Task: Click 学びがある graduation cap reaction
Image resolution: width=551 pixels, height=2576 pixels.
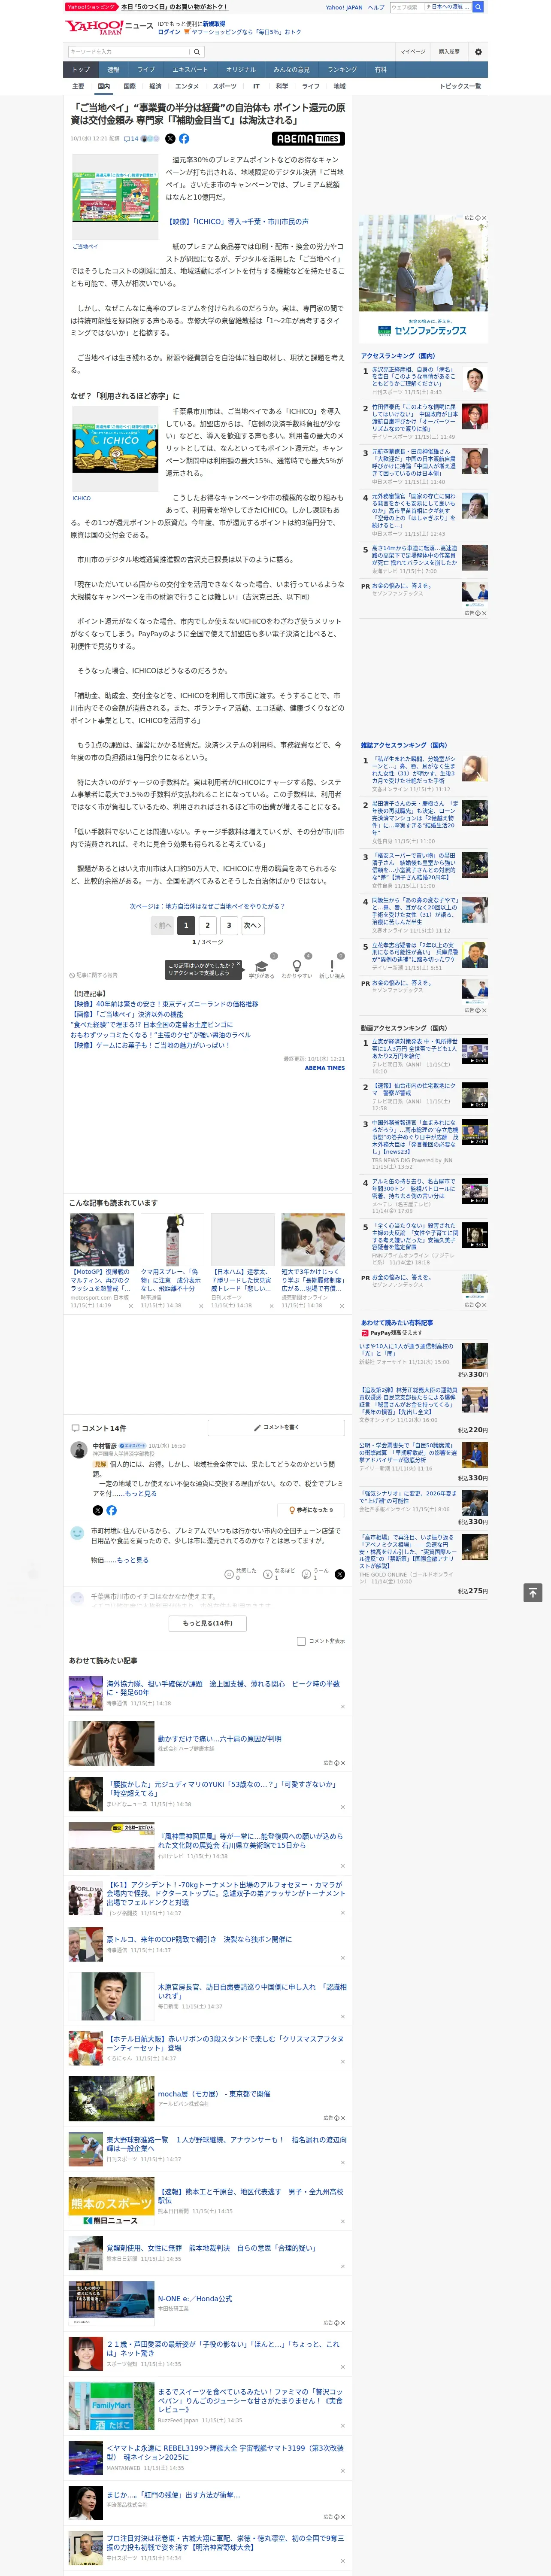Action: click(x=262, y=968)
